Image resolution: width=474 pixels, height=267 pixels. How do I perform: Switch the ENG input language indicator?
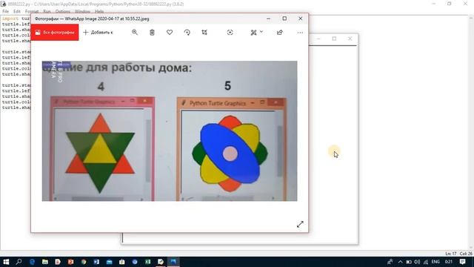435,262
